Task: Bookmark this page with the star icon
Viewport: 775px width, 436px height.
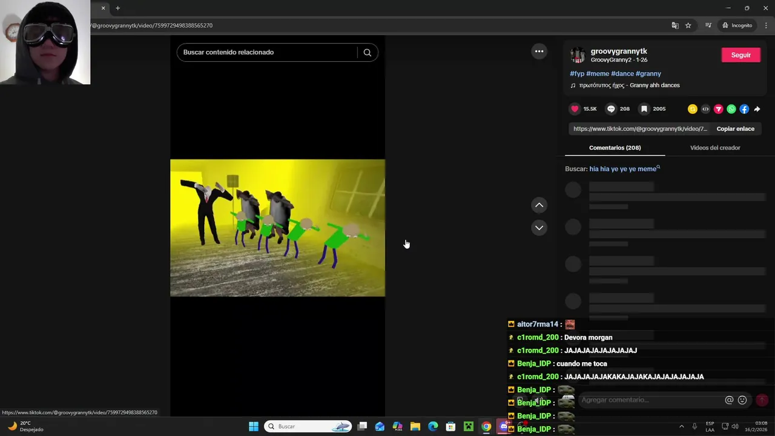Action: click(x=688, y=25)
